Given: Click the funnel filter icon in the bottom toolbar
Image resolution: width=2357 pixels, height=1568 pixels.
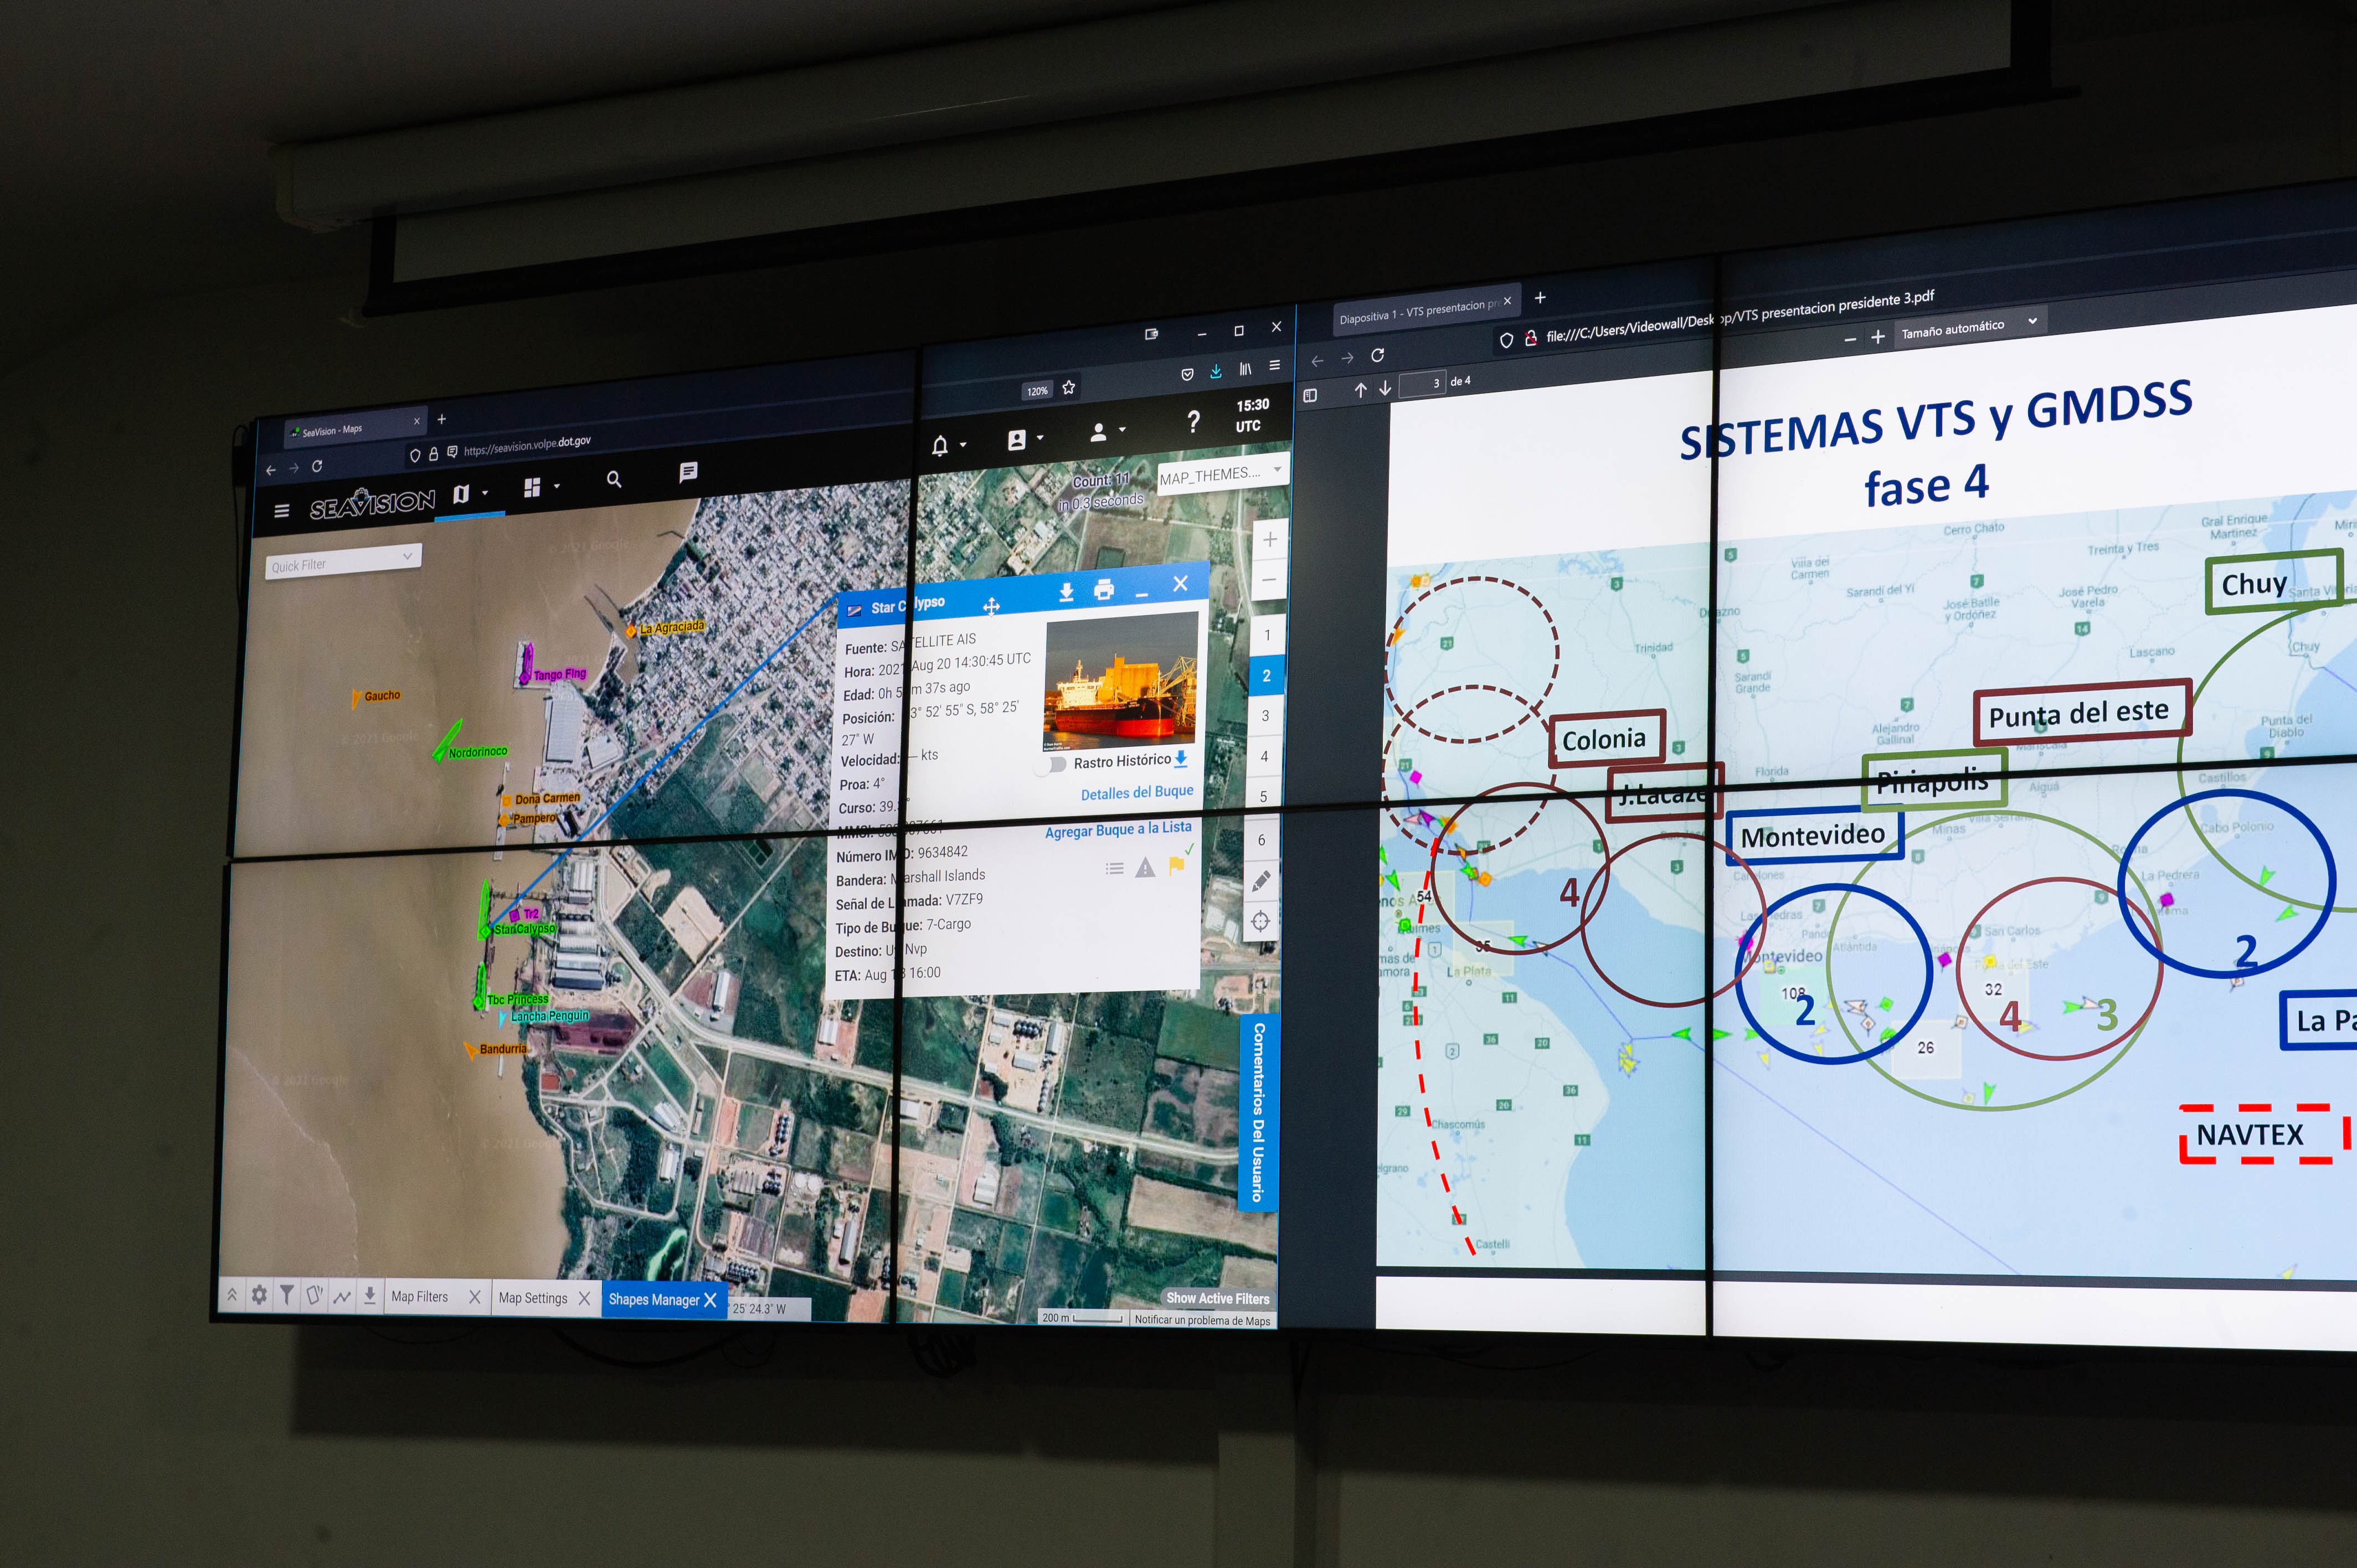Looking at the screenshot, I should (x=287, y=1295).
